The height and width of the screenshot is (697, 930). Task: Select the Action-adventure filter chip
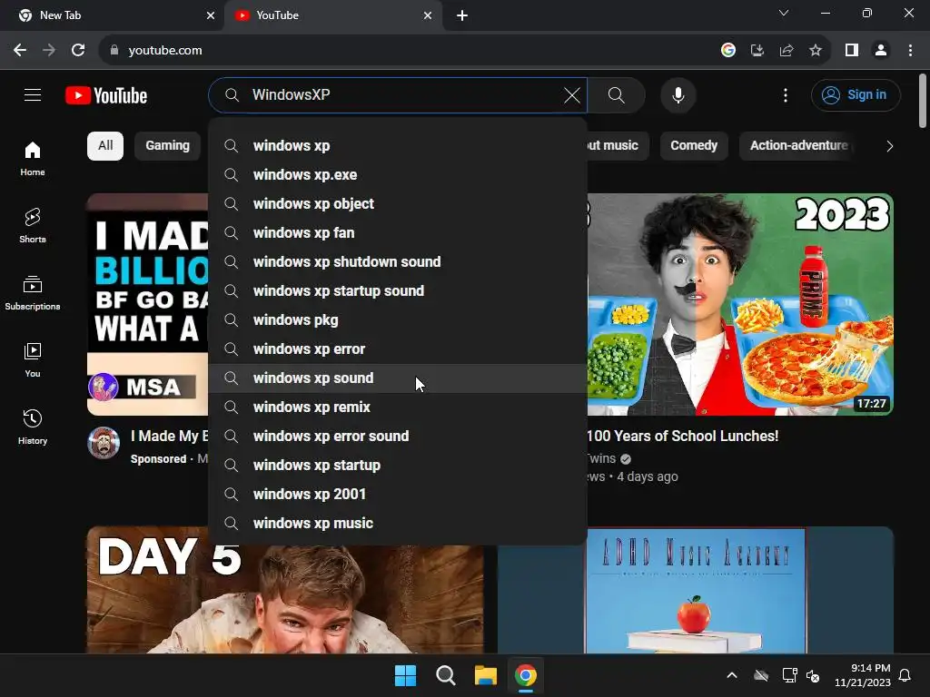[797, 146]
